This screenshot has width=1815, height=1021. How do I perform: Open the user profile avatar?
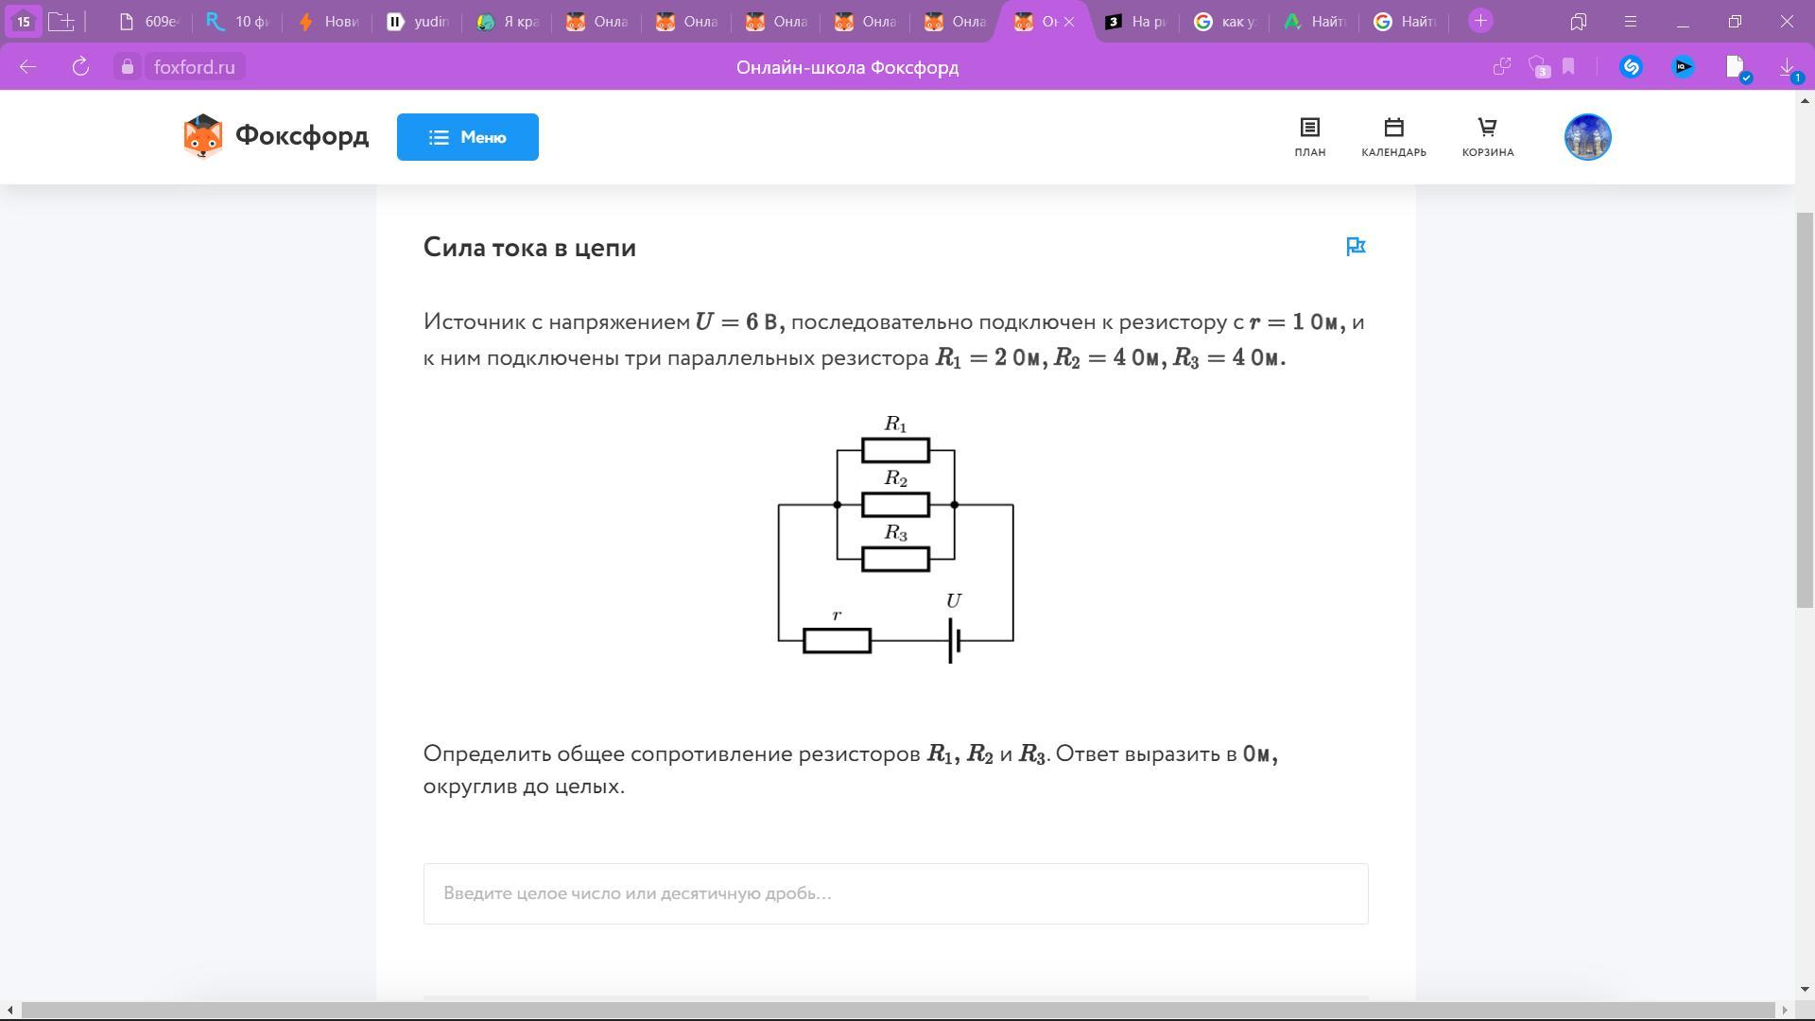coord(1587,137)
